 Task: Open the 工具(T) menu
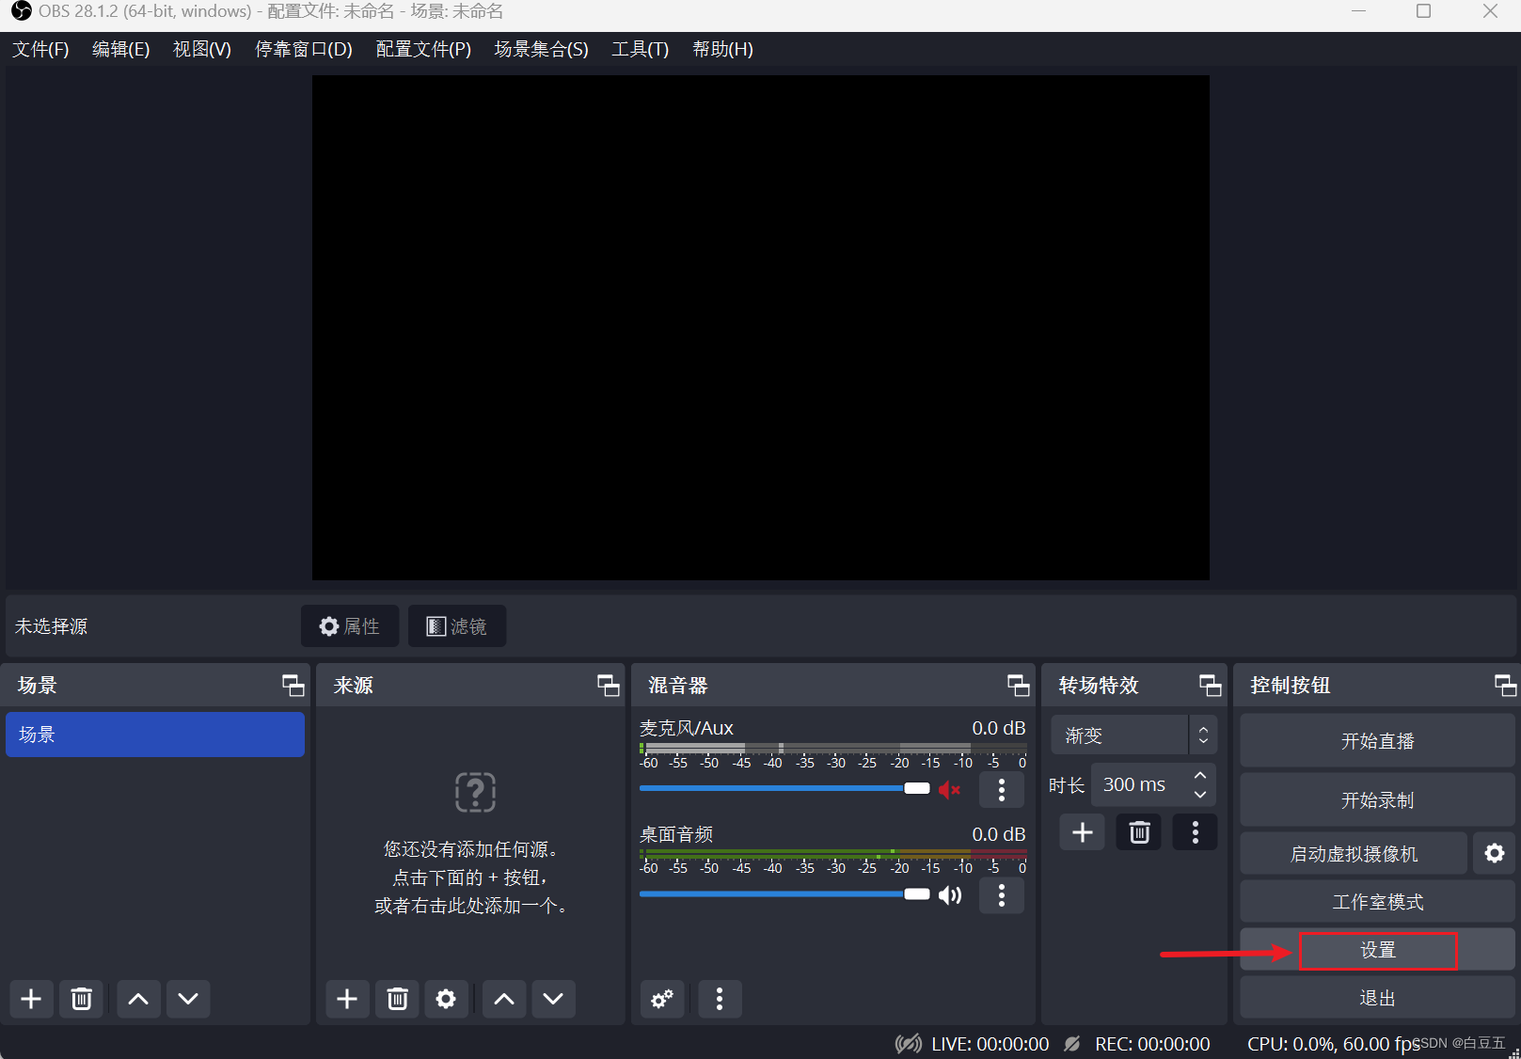pyautogui.click(x=641, y=49)
